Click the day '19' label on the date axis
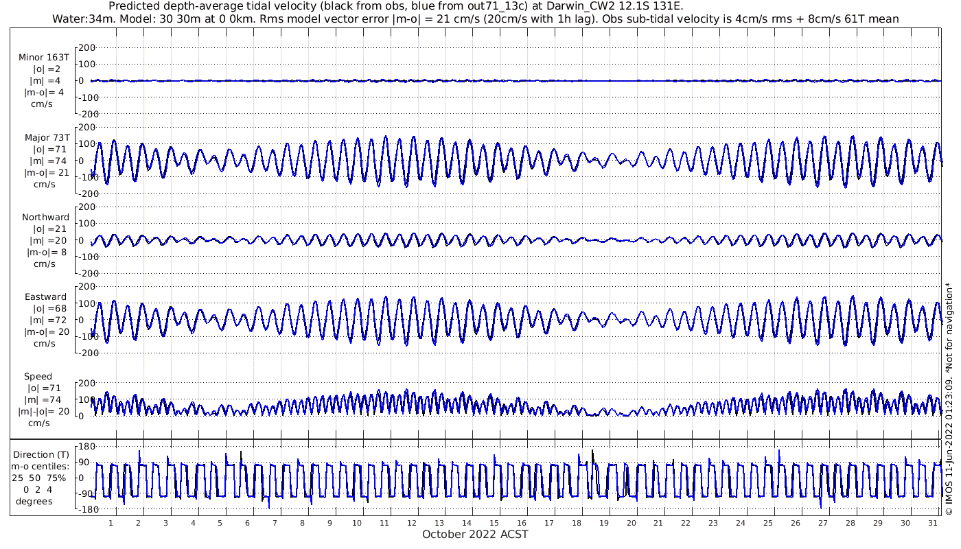Image resolution: width=961 pixels, height=549 pixels. [x=603, y=523]
